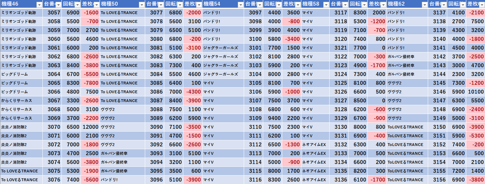
Task: Select machine number cell 3096
Action: pyautogui.click(x=155, y=180)
